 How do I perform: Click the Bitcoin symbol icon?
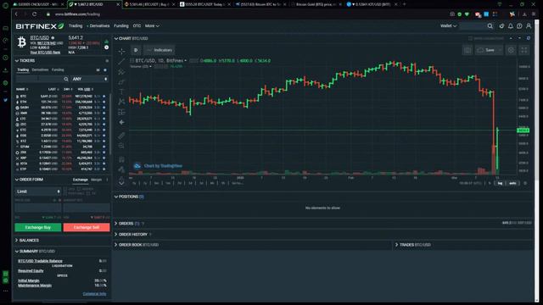pyautogui.click(x=22, y=42)
